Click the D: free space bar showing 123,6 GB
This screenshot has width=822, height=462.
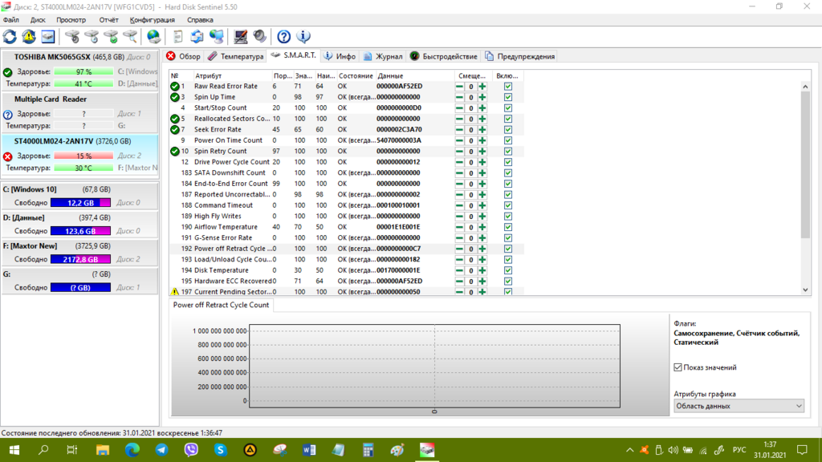pyautogui.click(x=80, y=231)
